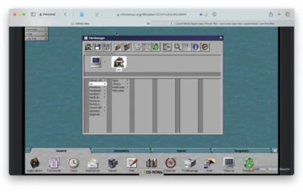Open the Documents dock icon
Image resolution: width=303 pixels, height=192 pixels.
[54, 163]
